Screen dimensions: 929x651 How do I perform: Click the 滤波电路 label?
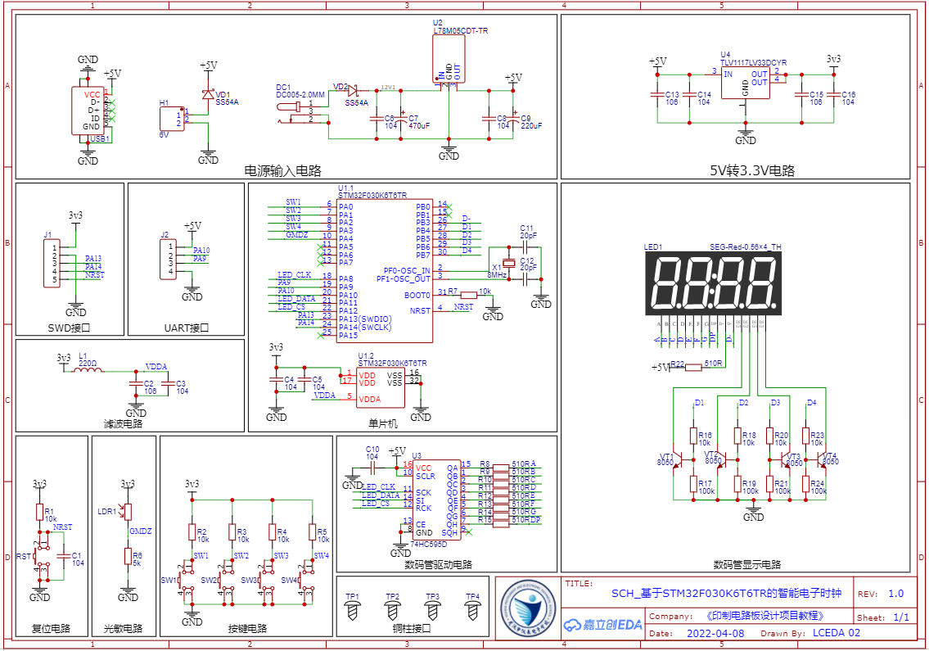(x=124, y=424)
